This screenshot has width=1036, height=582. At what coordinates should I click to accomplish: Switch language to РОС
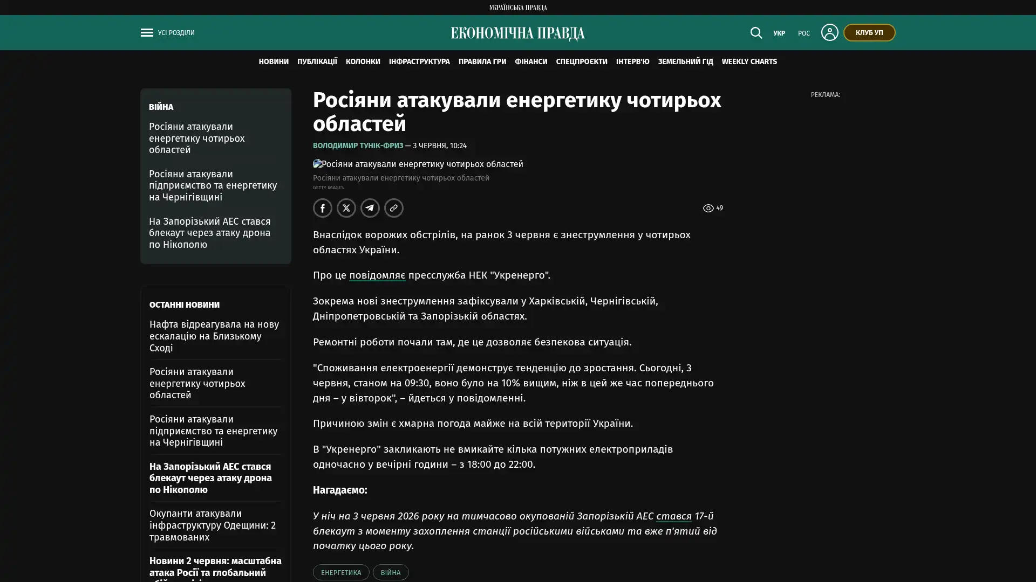point(803,33)
